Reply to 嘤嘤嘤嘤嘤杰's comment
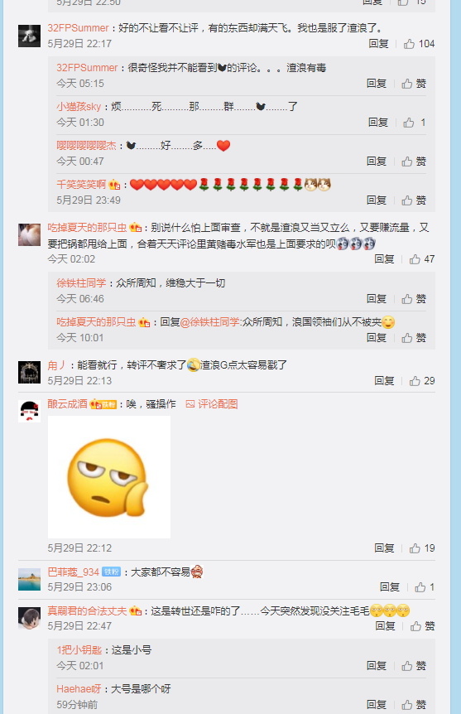The width and height of the screenshot is (461, 714). 377,162
